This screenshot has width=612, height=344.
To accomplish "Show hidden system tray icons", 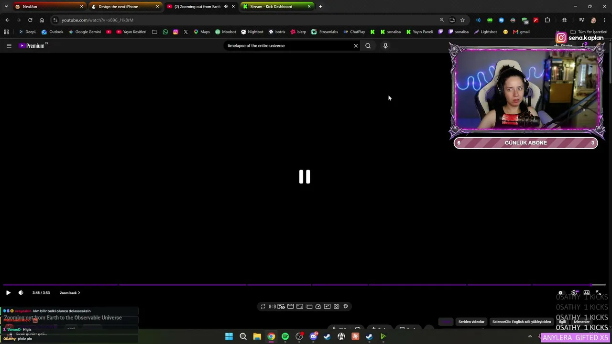I will (530, 337).
